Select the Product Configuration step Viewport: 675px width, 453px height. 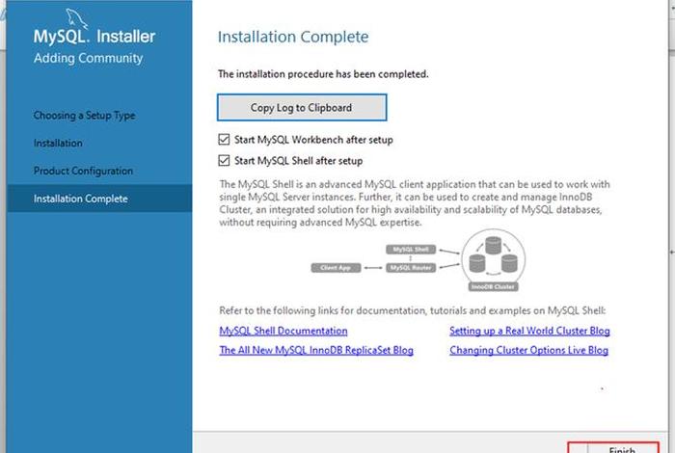pos(83,171)
